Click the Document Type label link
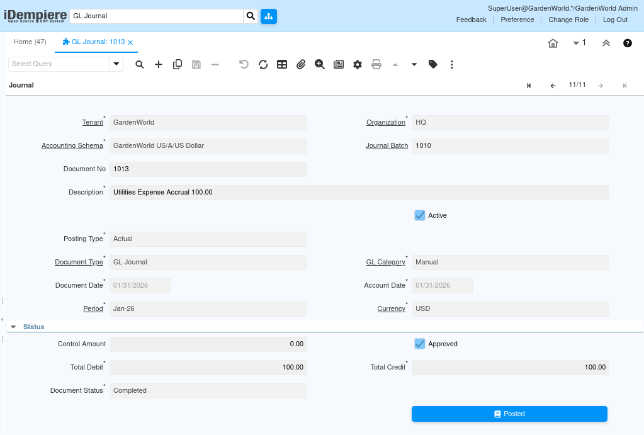Viewport: 644px width, 435px height. [79, 262]
